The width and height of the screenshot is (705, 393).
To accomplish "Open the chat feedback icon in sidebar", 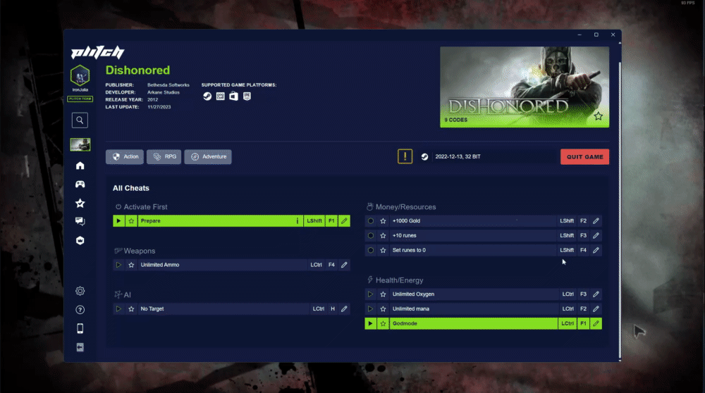I will pyautogui.click(x=80, y=221).
